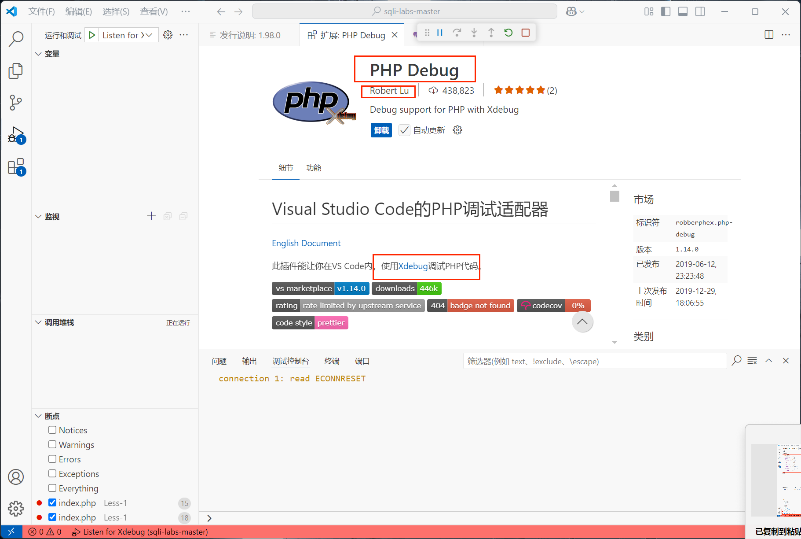
Task: Go forward with navigation arrow
Action: tap(238, 12)
